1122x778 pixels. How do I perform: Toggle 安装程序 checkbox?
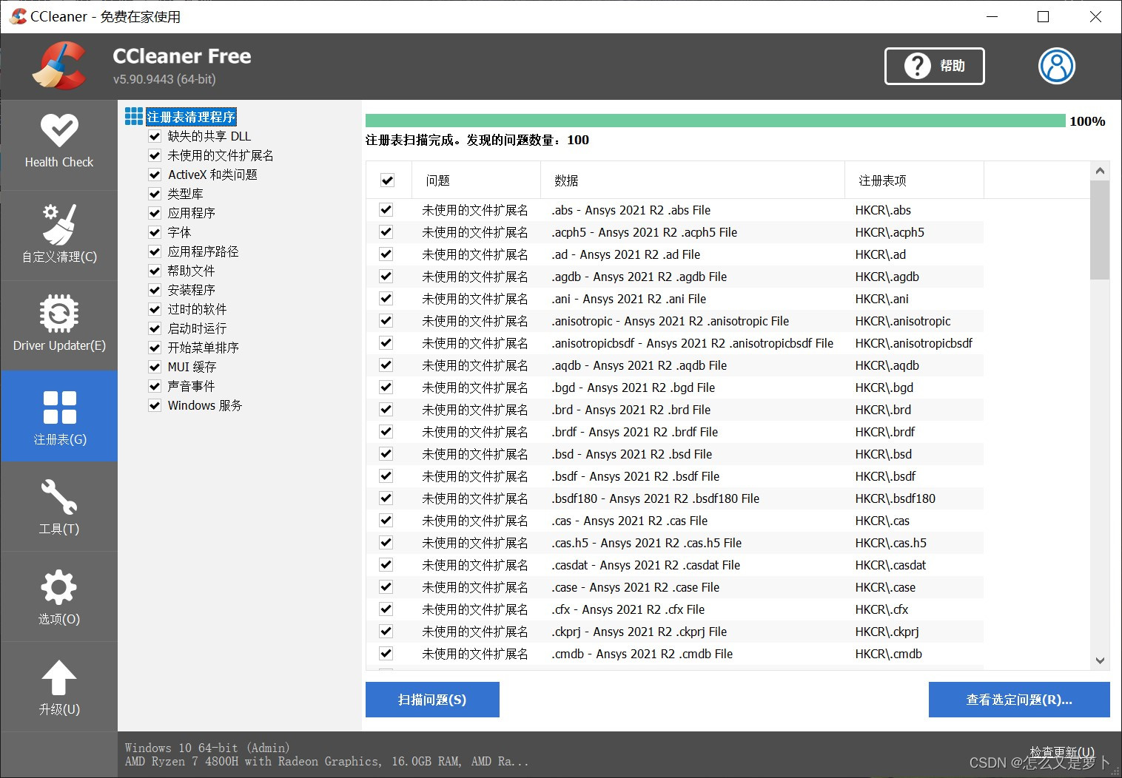point(155,290)
